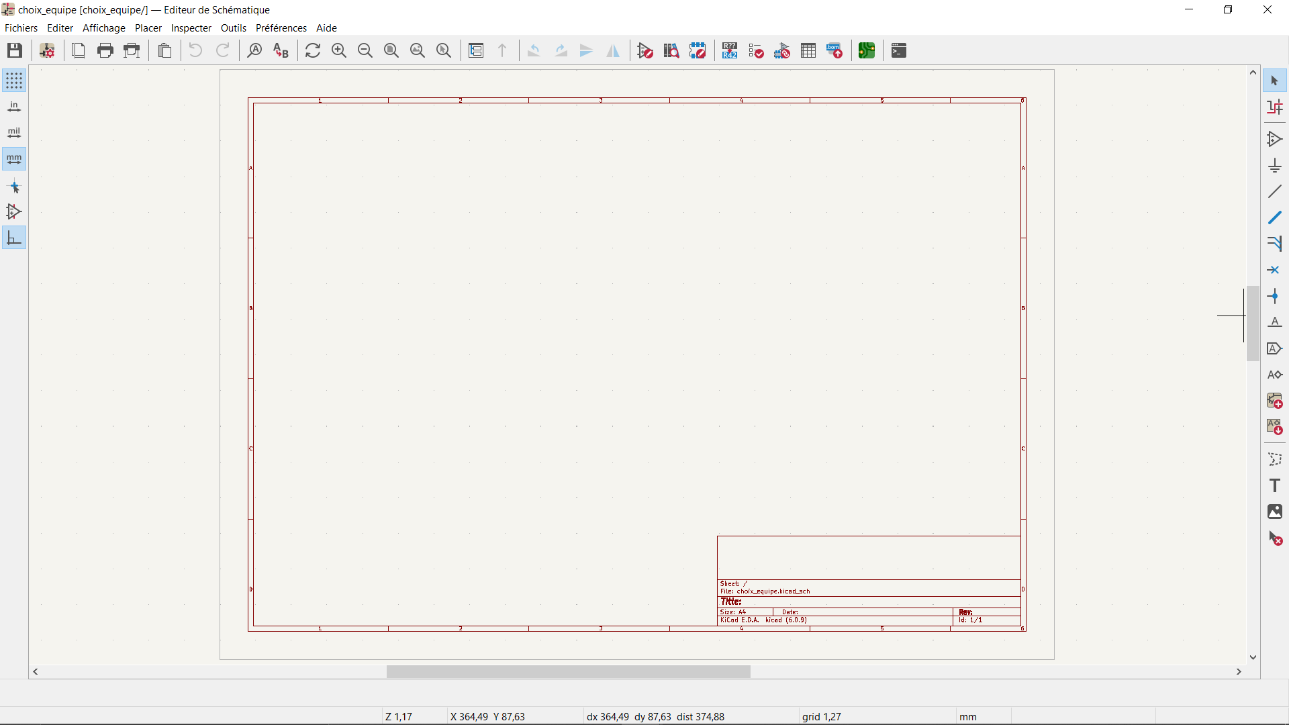Click the Generate BOM icon
Screen dimensions: 1289x725
tap(834, 50)
